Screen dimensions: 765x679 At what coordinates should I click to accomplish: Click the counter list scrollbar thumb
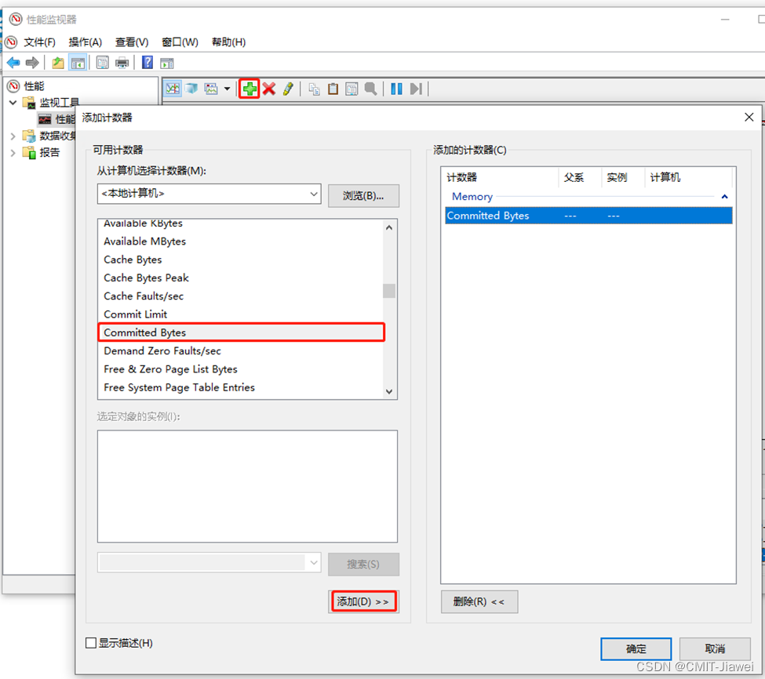click(389, 291)
